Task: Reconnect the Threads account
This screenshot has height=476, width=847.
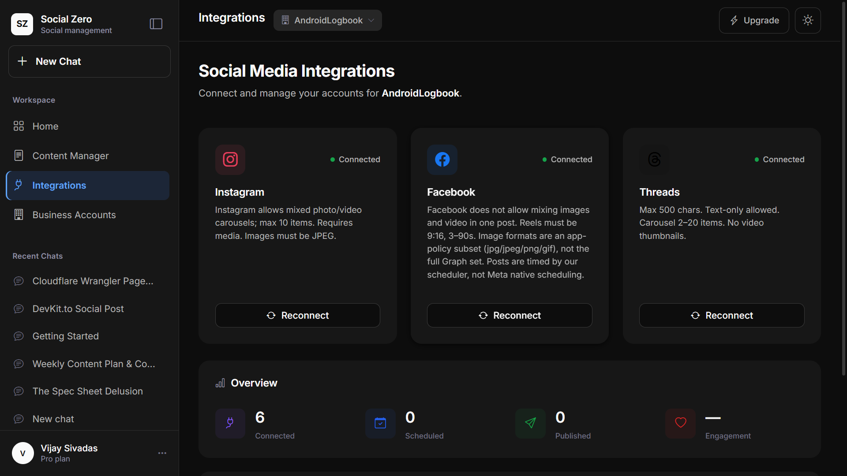Action: tap(722, 315)
